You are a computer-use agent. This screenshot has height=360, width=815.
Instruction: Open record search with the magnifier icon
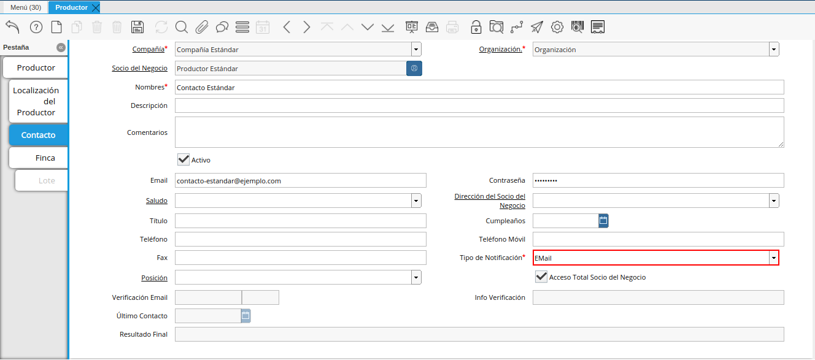tap(181, 27)
